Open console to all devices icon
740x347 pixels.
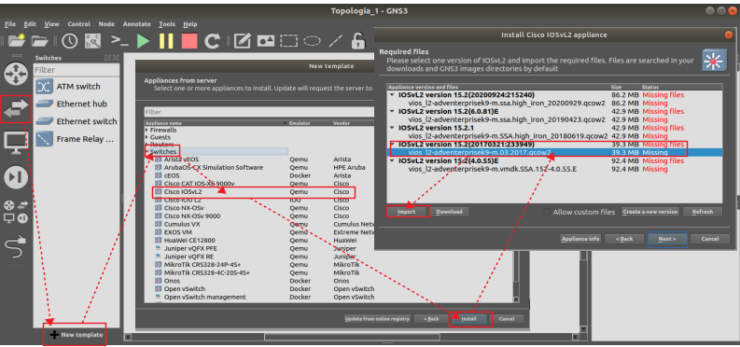tap(119, 40)
